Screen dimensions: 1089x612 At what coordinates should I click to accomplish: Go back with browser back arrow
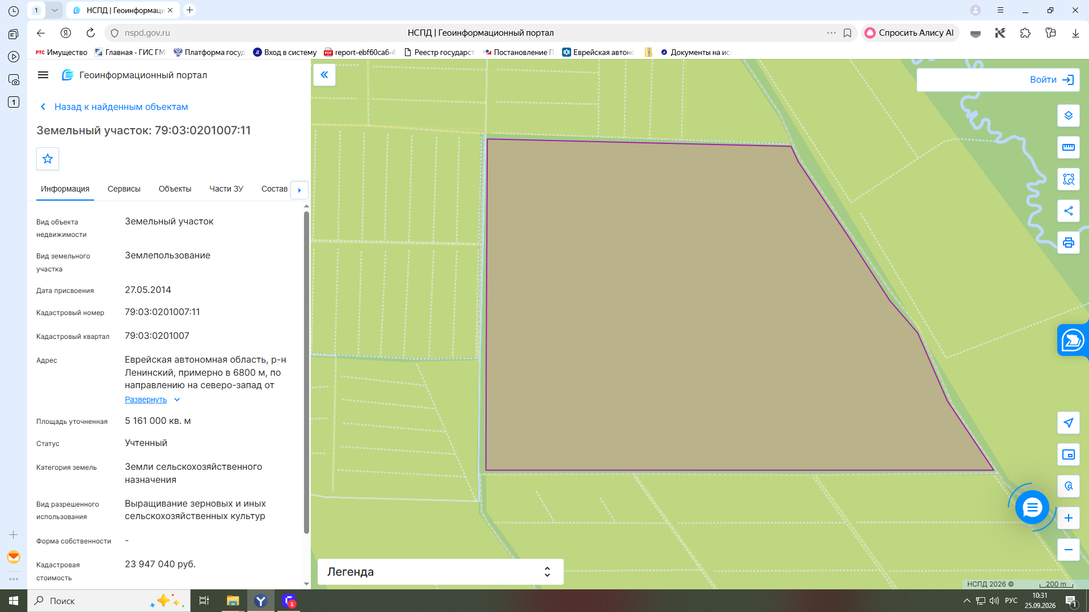[41, 33]
